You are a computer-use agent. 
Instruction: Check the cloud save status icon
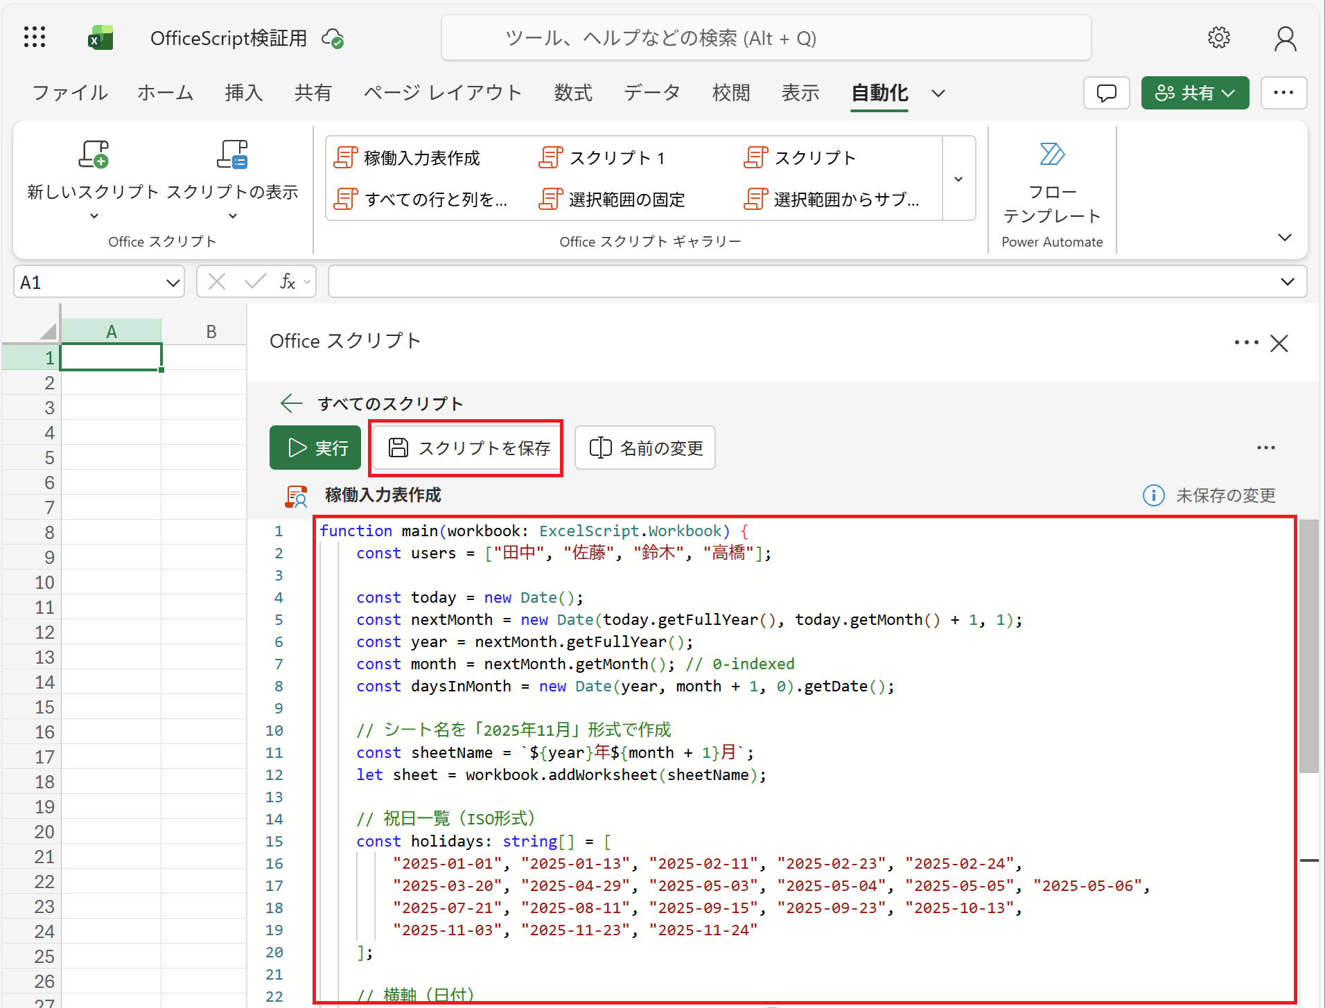tap(333, 38)
